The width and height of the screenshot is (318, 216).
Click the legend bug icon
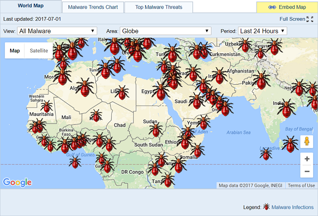pos(266,207)
